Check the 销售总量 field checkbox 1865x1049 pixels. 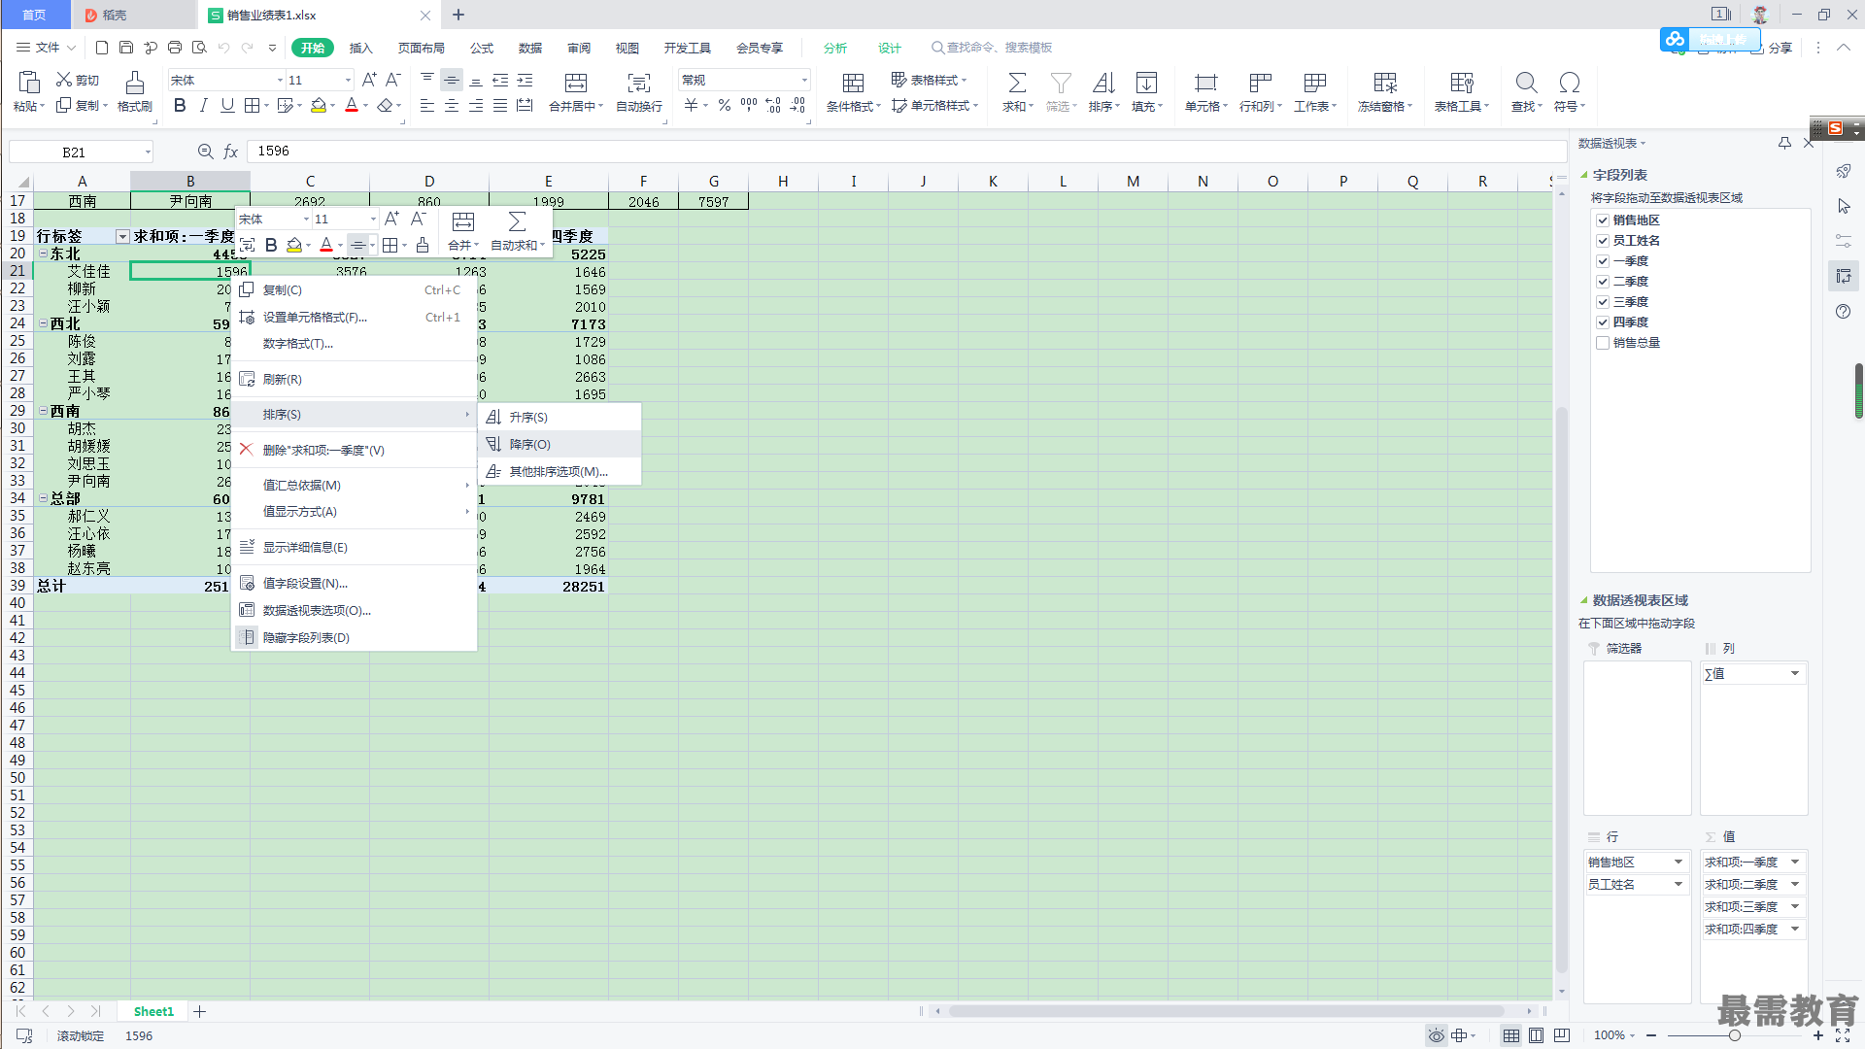click(x=1603, y=343)
